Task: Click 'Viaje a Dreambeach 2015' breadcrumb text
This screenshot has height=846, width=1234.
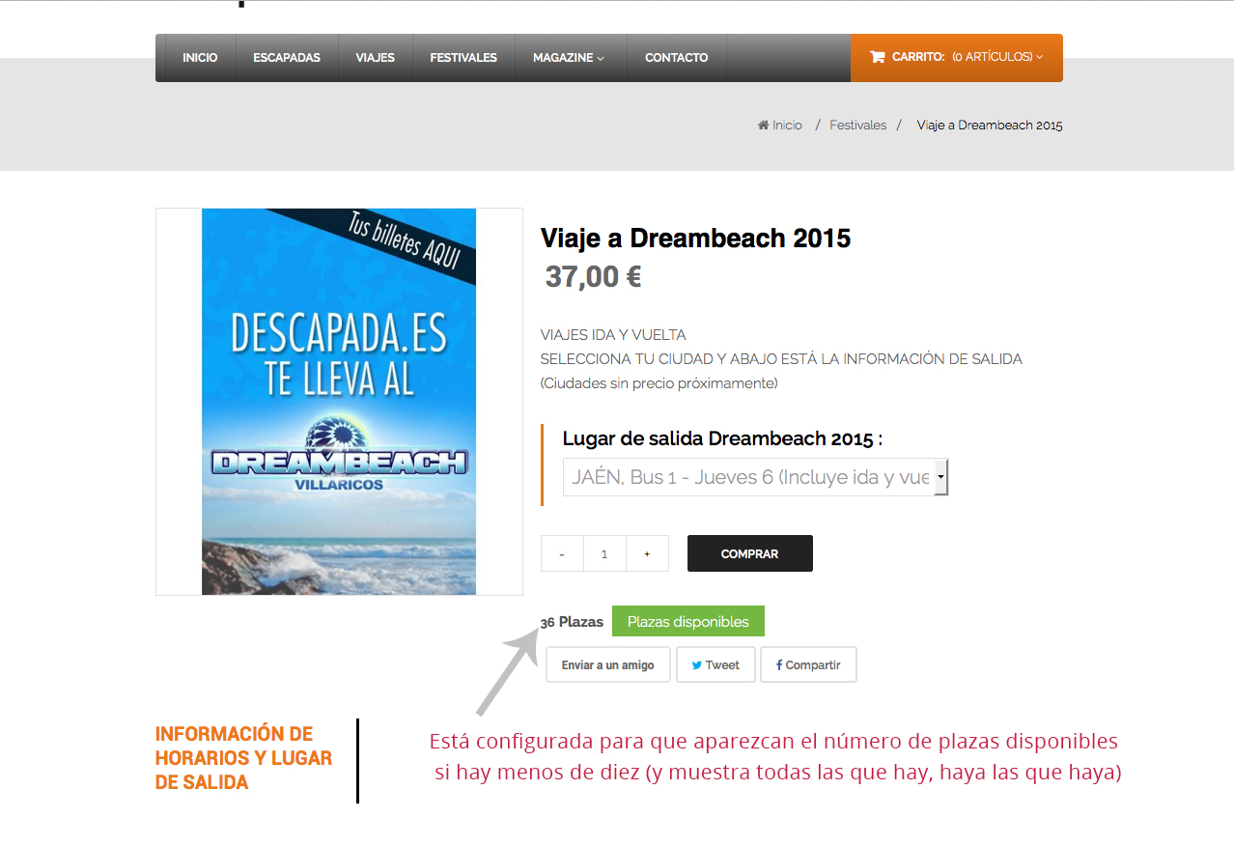Action: [x=990, y=126]
